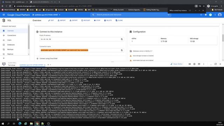The width and height of the screenshot is (224, 126).
Task: Reload the page in Chrome
Action: tap(10, 6)
